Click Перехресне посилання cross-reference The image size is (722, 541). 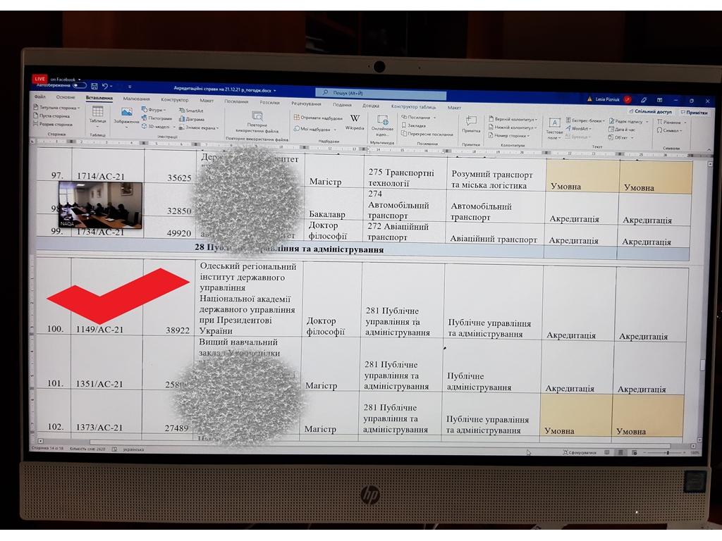pos(427,135)
